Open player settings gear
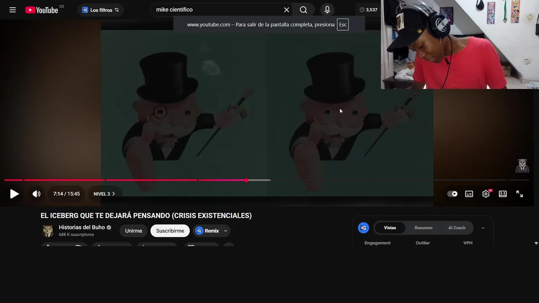This screenshot has height=303, width=539. [486, 194]
